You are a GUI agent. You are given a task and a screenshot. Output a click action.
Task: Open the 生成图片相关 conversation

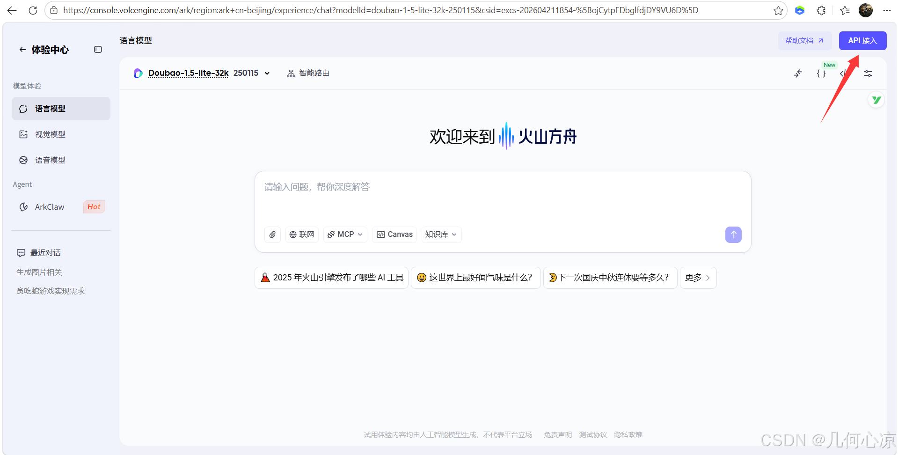tap(39, 272)
